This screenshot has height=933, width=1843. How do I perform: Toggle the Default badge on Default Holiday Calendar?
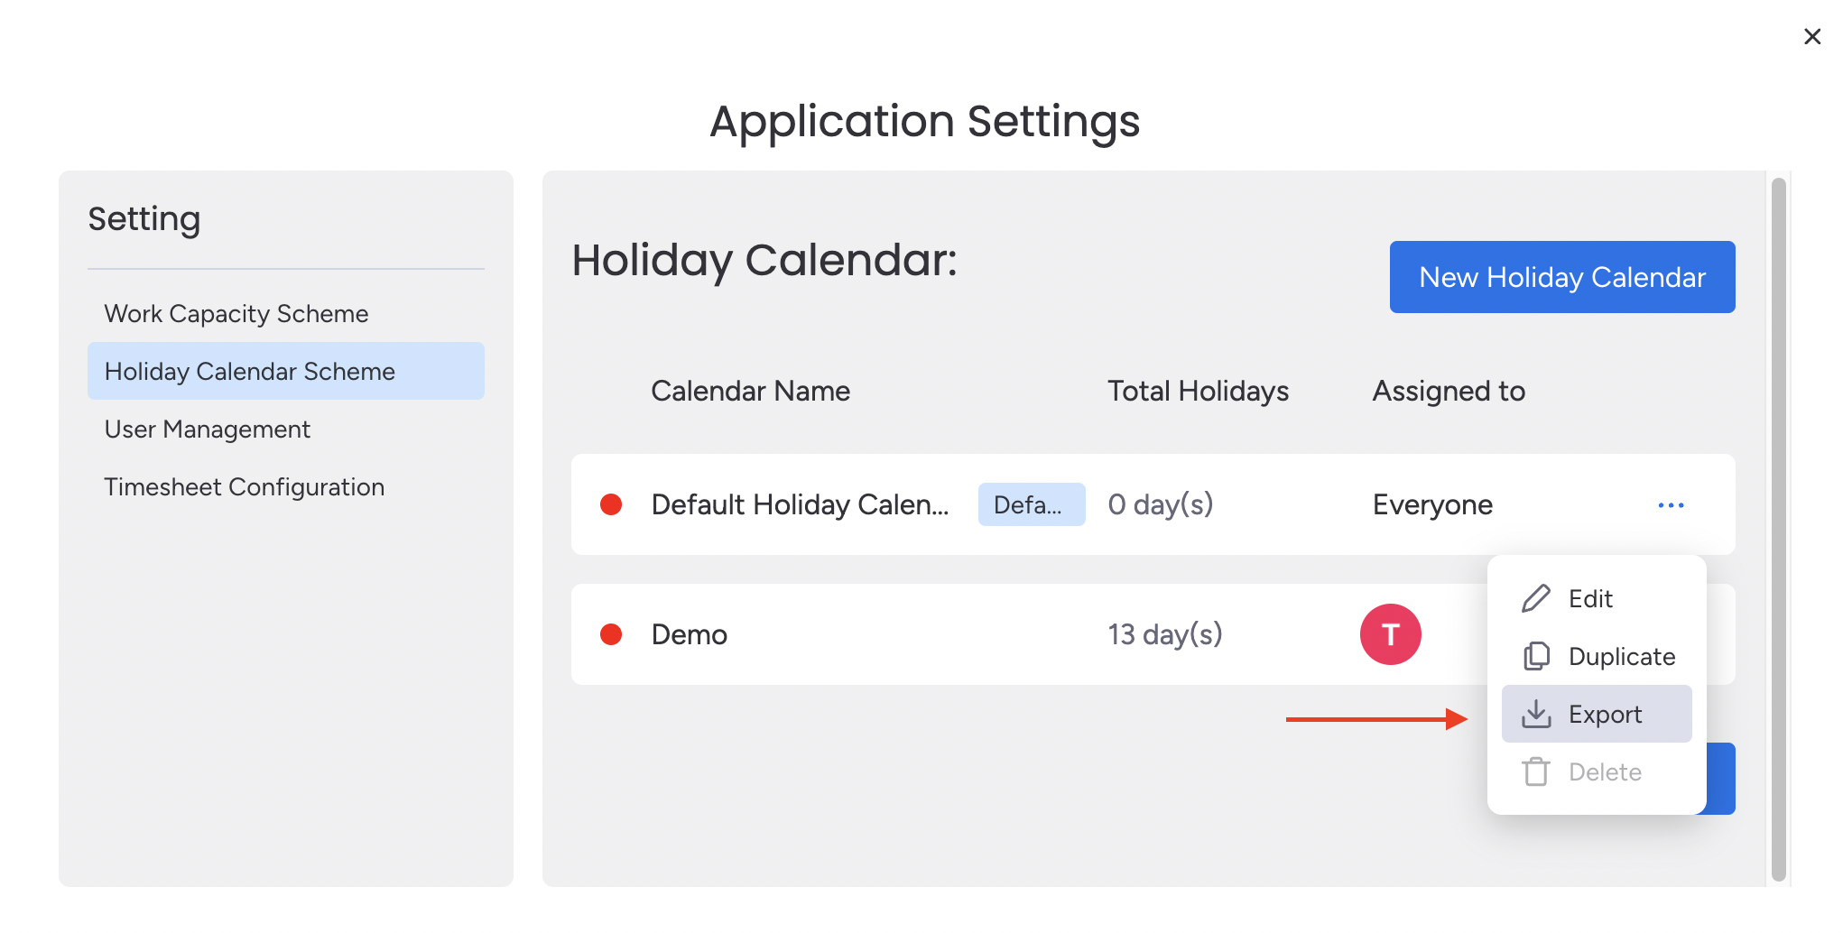[1031, 505]
